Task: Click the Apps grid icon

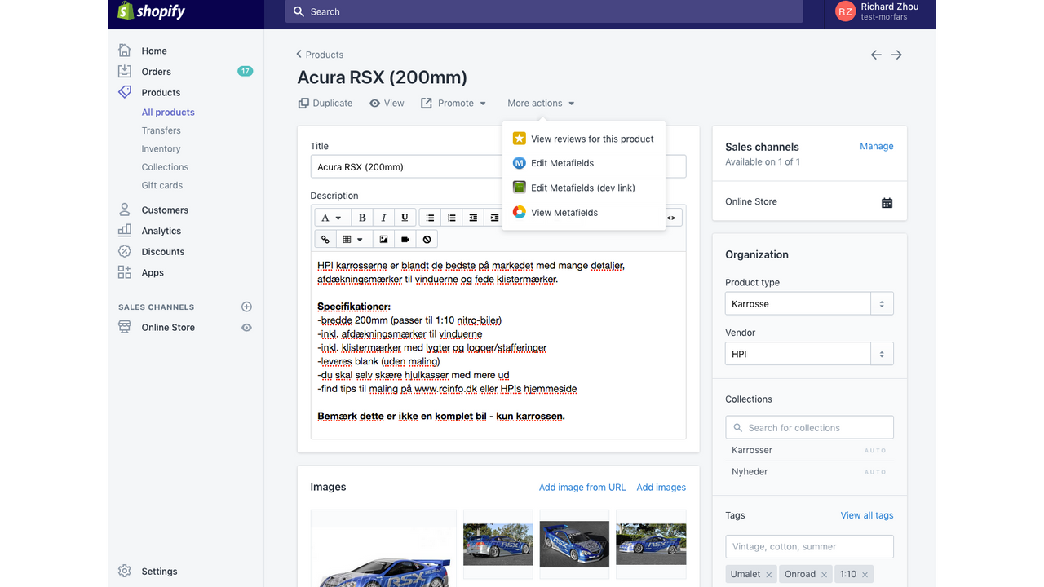Action: pyautogui.click(x=125, y=272)
